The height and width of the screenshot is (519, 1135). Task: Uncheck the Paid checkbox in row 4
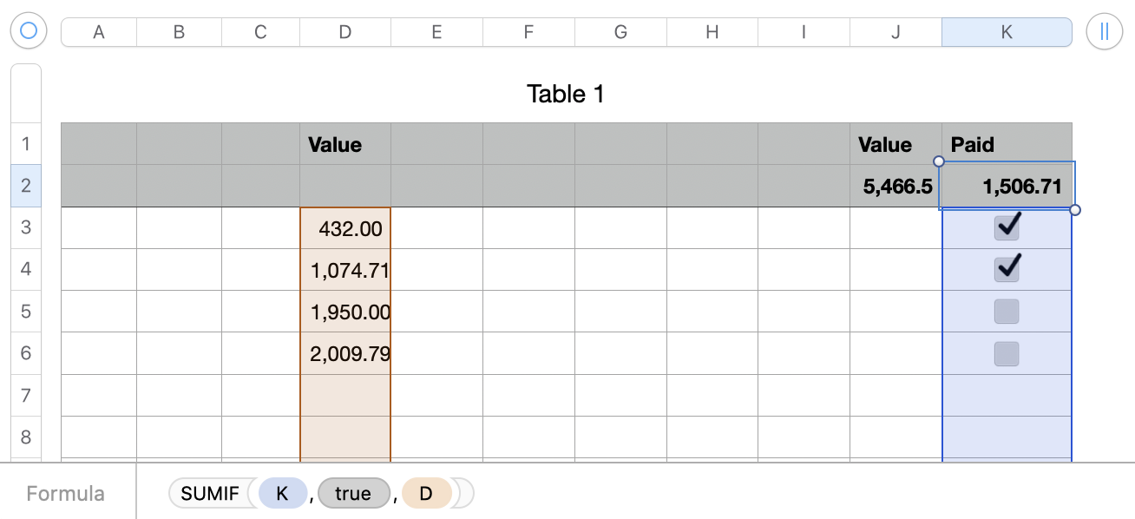click(1007, 269)
